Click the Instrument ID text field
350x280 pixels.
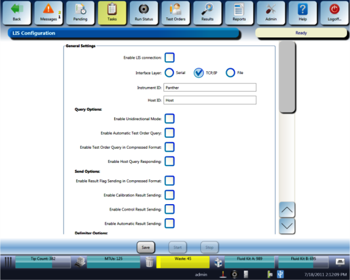[210, 87]
